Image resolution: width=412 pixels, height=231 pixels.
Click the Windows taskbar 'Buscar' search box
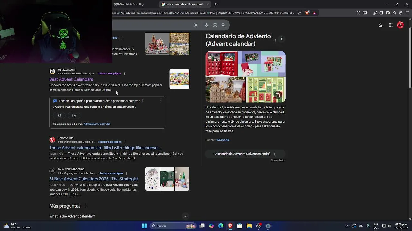[174, 226]
